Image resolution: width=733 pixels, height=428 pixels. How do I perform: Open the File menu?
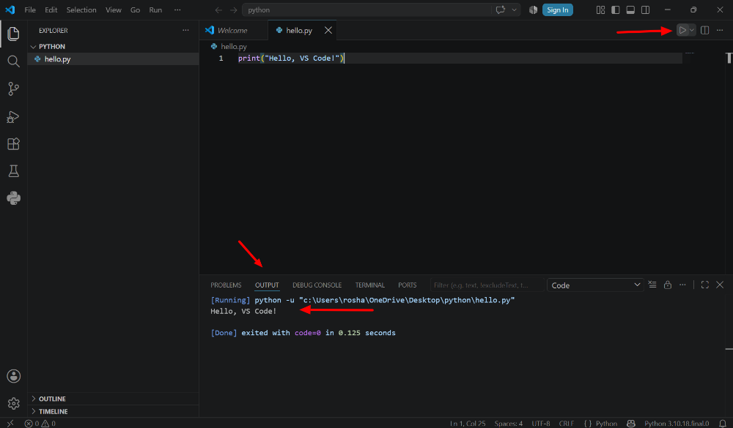(30, 10)
